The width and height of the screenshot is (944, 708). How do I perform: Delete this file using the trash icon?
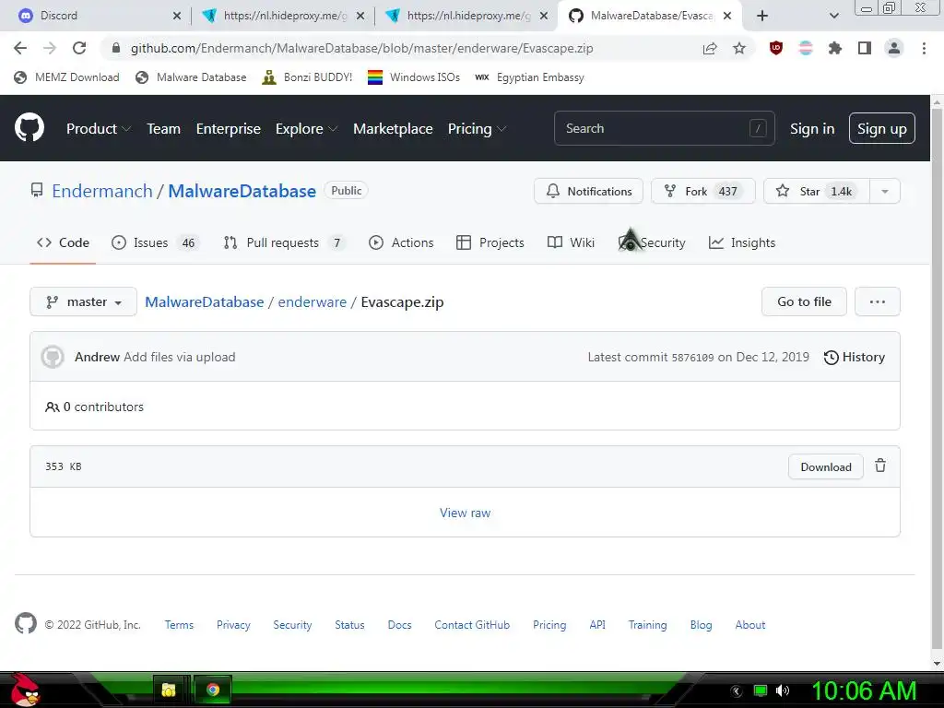click(880, 466)
